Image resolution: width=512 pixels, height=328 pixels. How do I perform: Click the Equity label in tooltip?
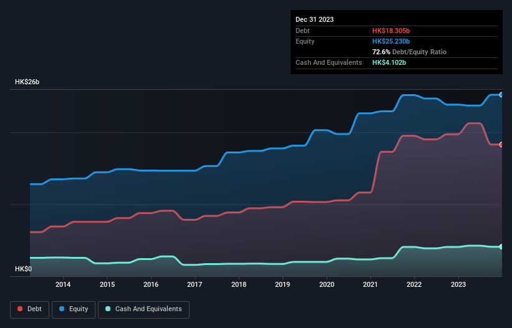click(305, 41)
